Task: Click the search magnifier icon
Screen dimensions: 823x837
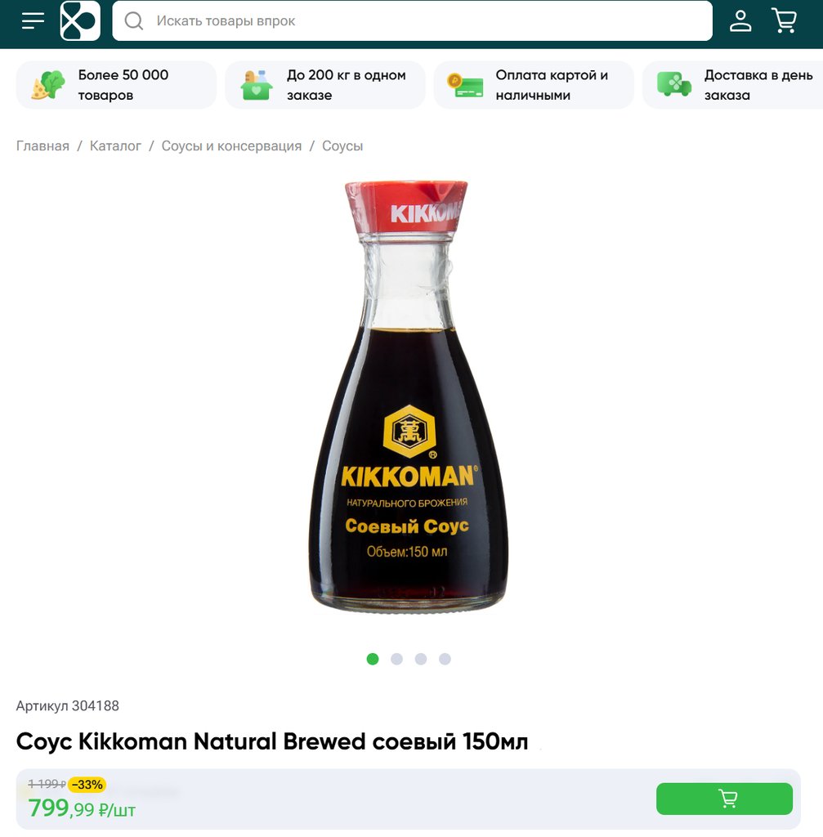Action: [x=133, y=20]
